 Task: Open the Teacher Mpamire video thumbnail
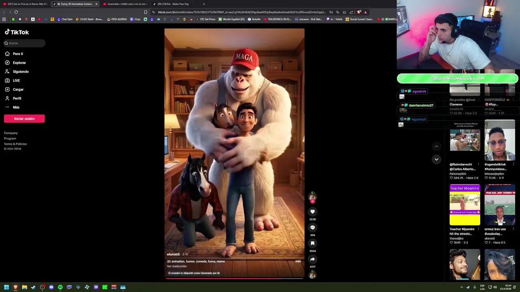point(465,205)
